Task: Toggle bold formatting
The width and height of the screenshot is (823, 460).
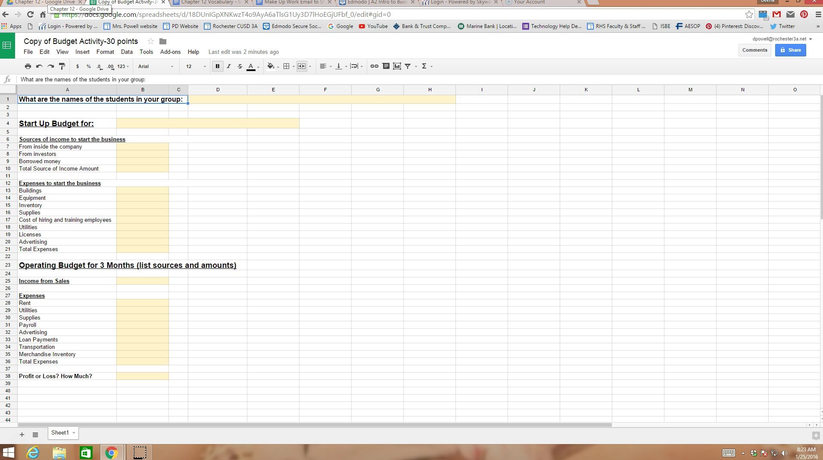Action: 218,66
